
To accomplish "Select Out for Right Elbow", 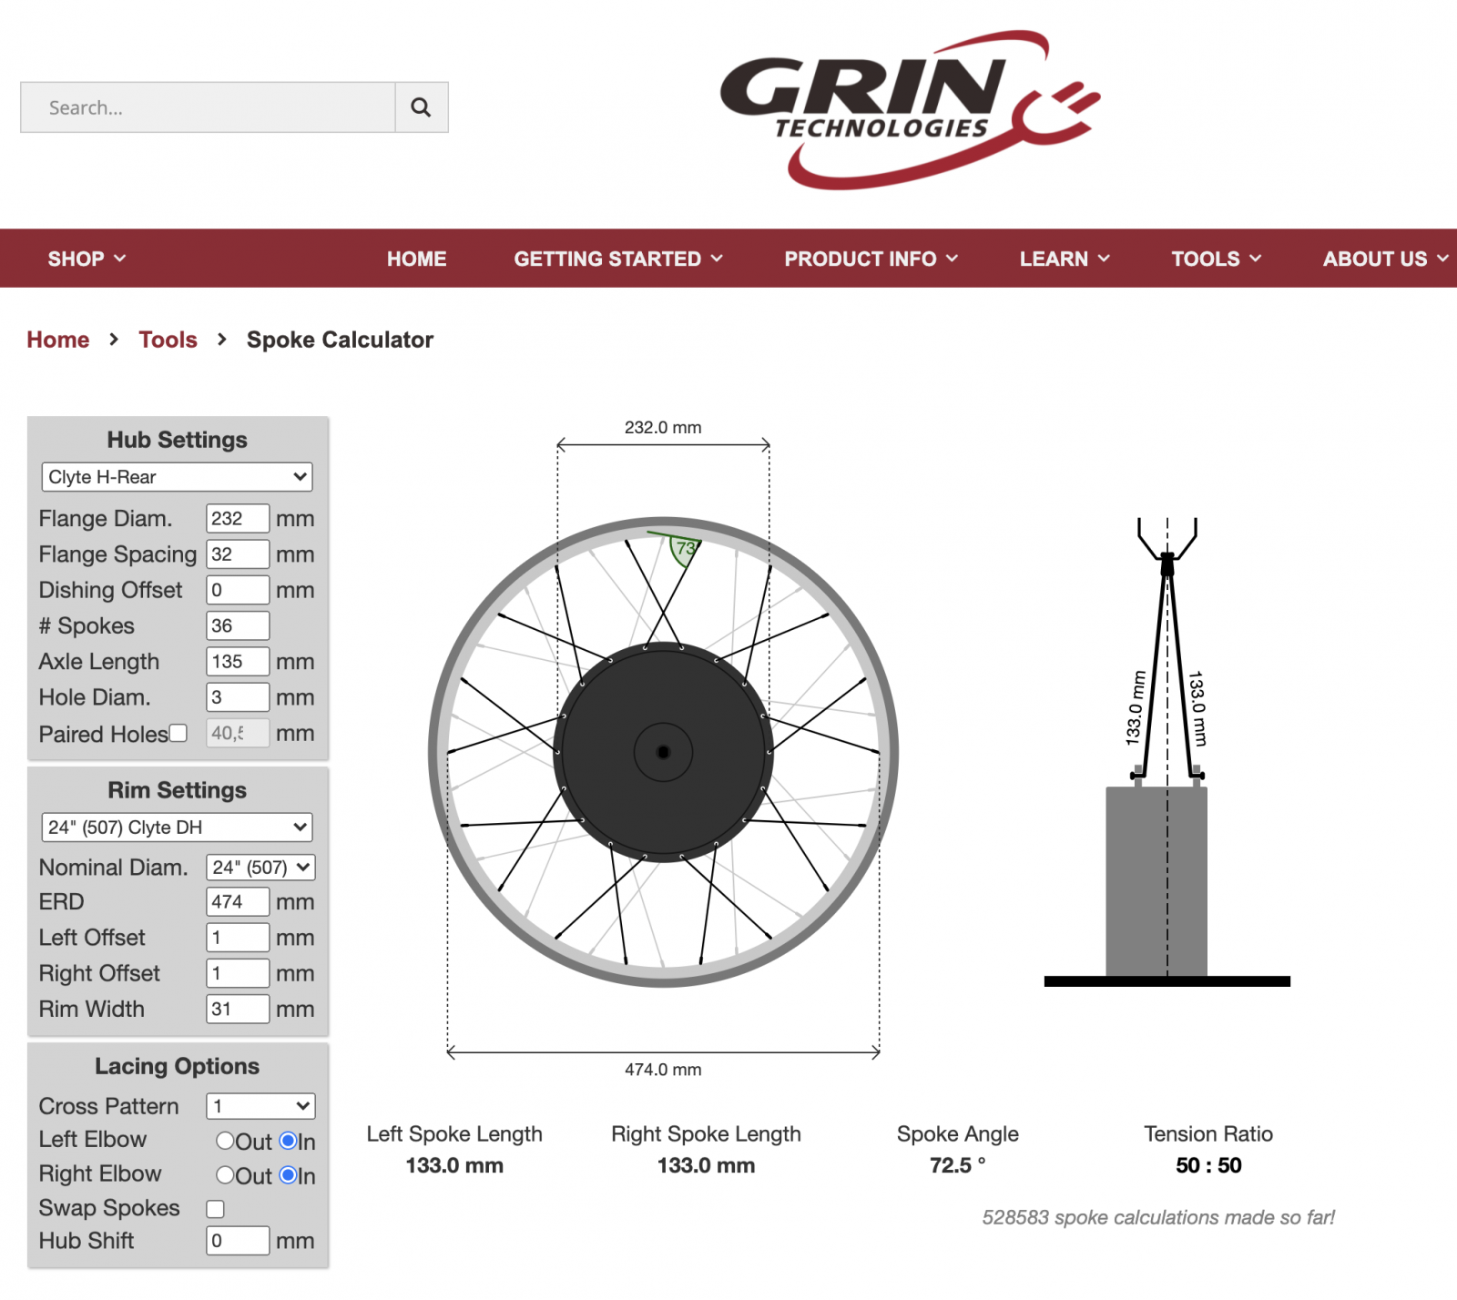I will pos(225,1175).
